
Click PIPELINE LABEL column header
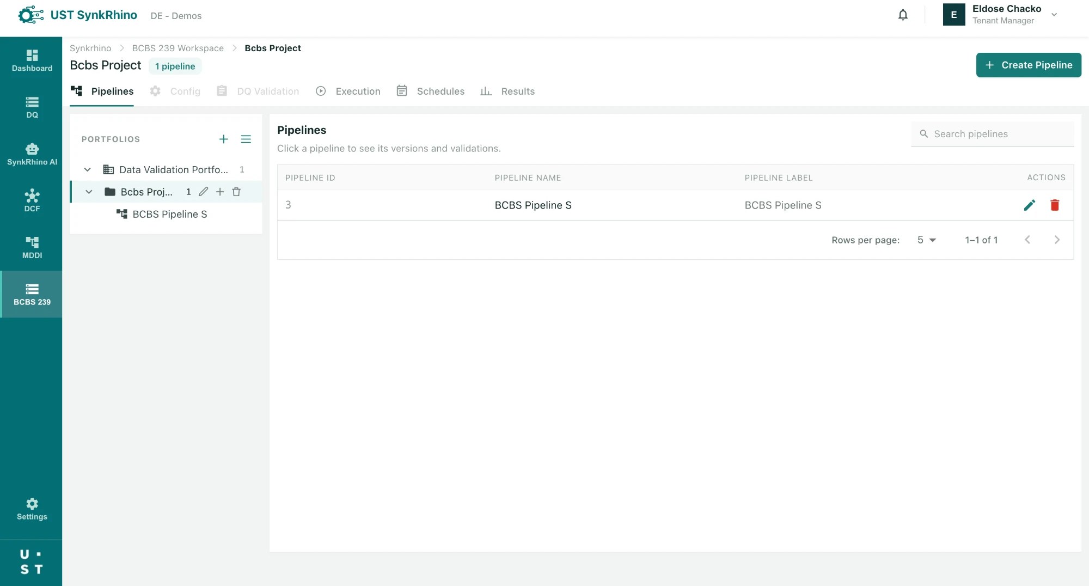(779, 178)
